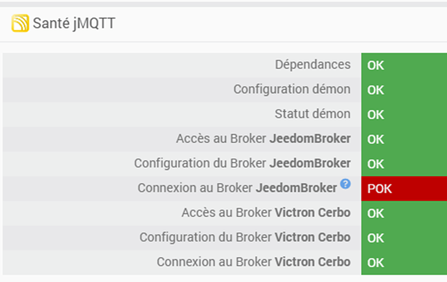
Task: Select Configuration du Broker Victron Cerbo label
Action: (x=245, y=237)
